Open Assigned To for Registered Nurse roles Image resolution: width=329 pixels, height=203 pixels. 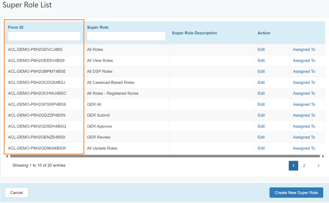tap(304, 93)
